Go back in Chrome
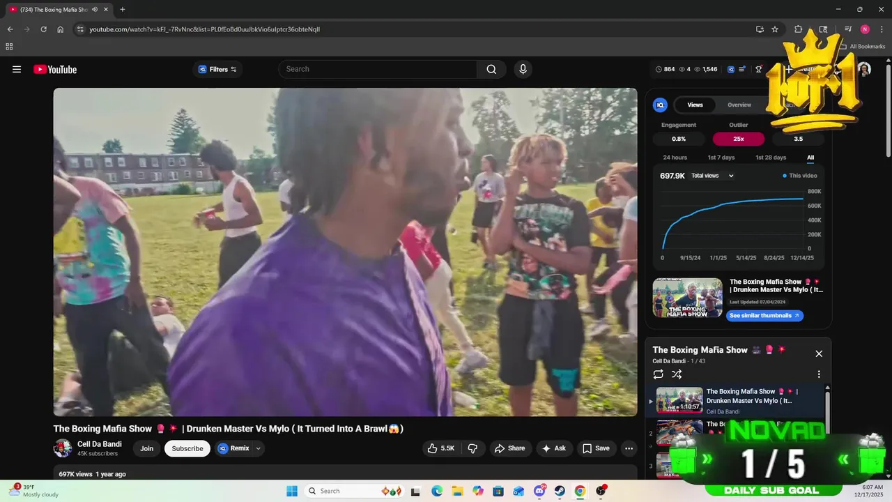The height and width of the screenshot is (502, 892). (x=10, y=29)
